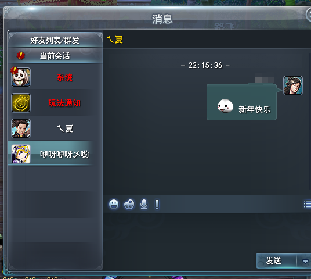Switch to 好友列表/群发 tab
This screenshot has width=311, height=279.
tap(55, 40)
